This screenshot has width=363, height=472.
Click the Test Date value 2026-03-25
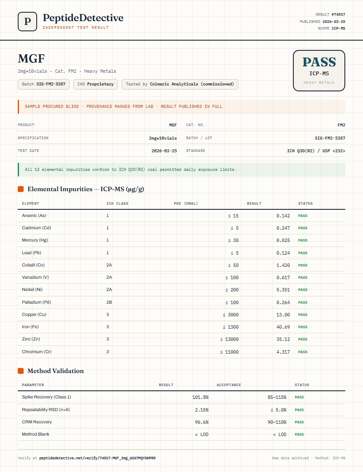[164, 151]
